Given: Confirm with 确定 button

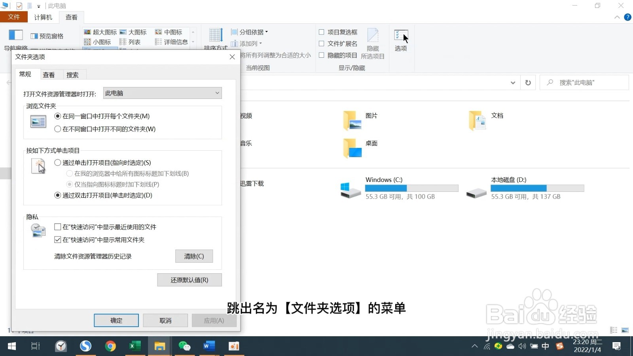Looking at the screenshot, I should 116,320.
